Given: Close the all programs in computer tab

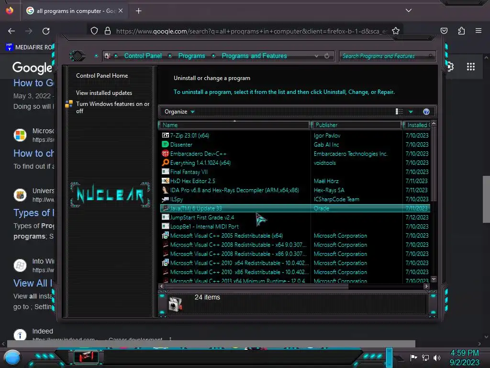Looking at the screenshot, I should click(121, 11).
